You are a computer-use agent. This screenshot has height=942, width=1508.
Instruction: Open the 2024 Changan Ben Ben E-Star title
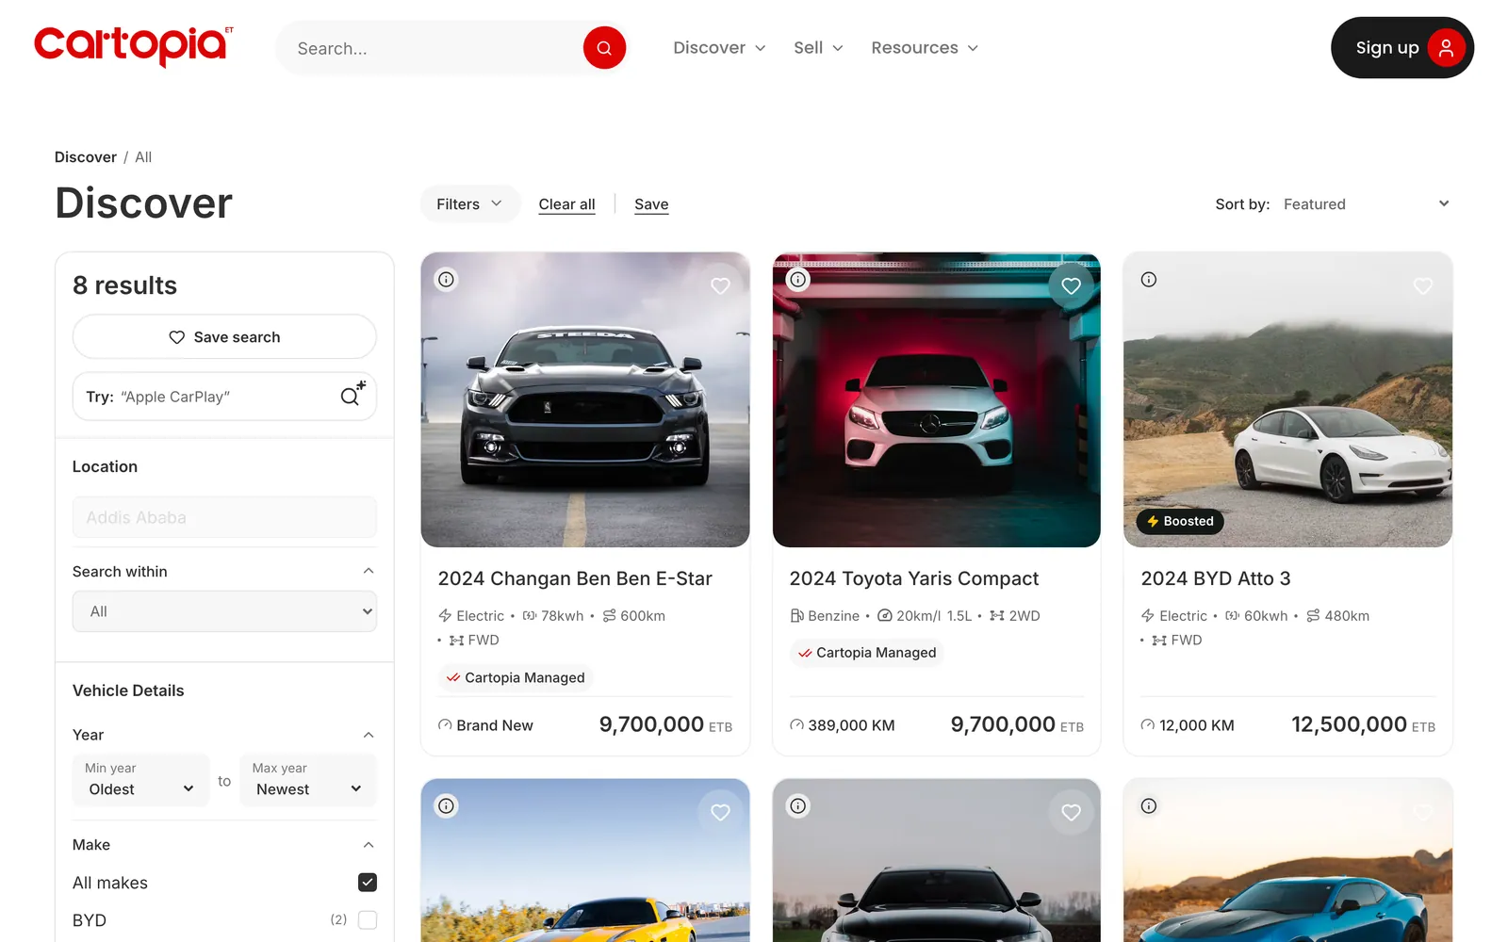pos(575,578)
